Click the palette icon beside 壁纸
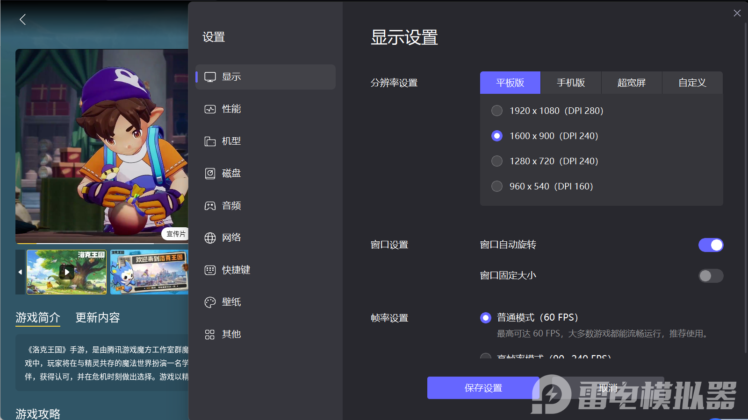 (210, 302)
